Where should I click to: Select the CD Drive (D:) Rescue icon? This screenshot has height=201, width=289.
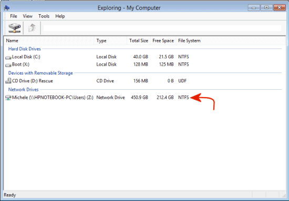[x=8, y=81]
